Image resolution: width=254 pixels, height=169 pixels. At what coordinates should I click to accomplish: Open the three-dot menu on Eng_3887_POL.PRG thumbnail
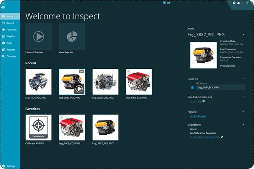point(81,71)
